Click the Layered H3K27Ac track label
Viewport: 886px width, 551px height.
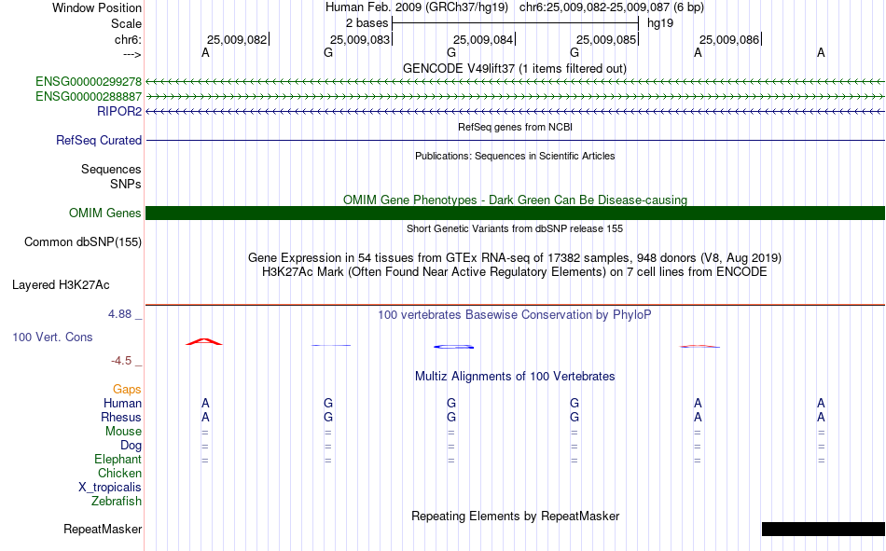(61, 285)
